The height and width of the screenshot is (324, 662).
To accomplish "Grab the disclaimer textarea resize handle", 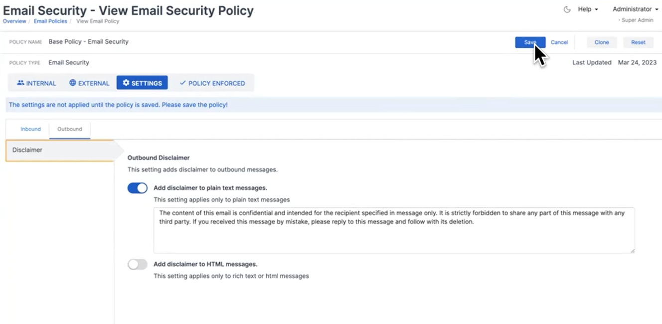I will point(632,250).
